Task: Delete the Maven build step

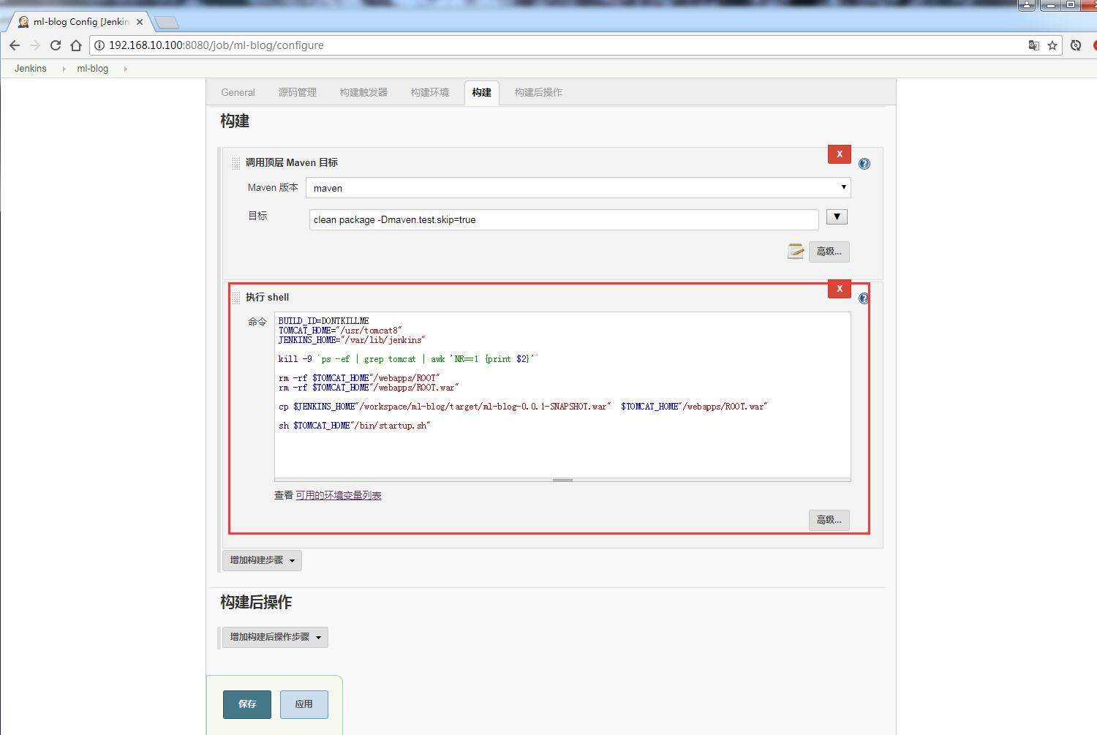Action: coord(840,154)
